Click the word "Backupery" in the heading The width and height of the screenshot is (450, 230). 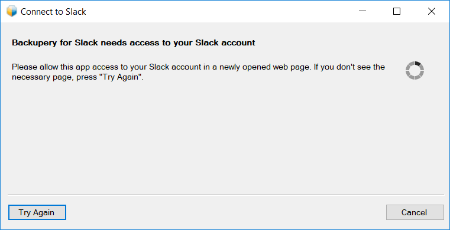coord(32,43)
